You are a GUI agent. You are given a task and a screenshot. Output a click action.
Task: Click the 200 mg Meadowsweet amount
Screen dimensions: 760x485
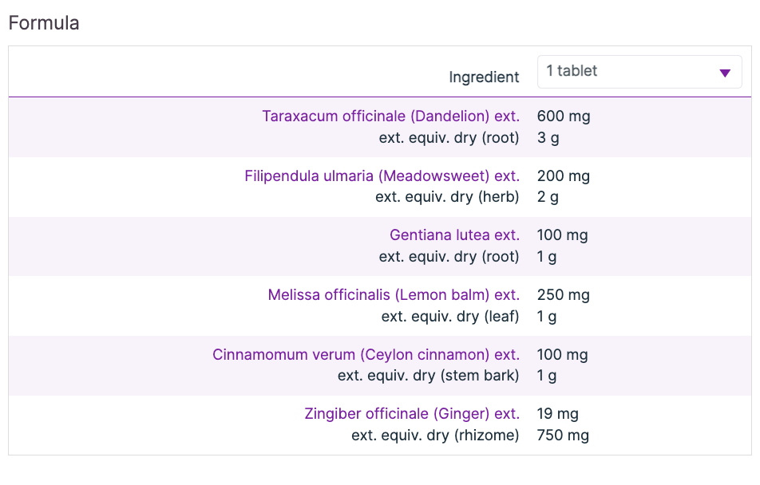564,175
